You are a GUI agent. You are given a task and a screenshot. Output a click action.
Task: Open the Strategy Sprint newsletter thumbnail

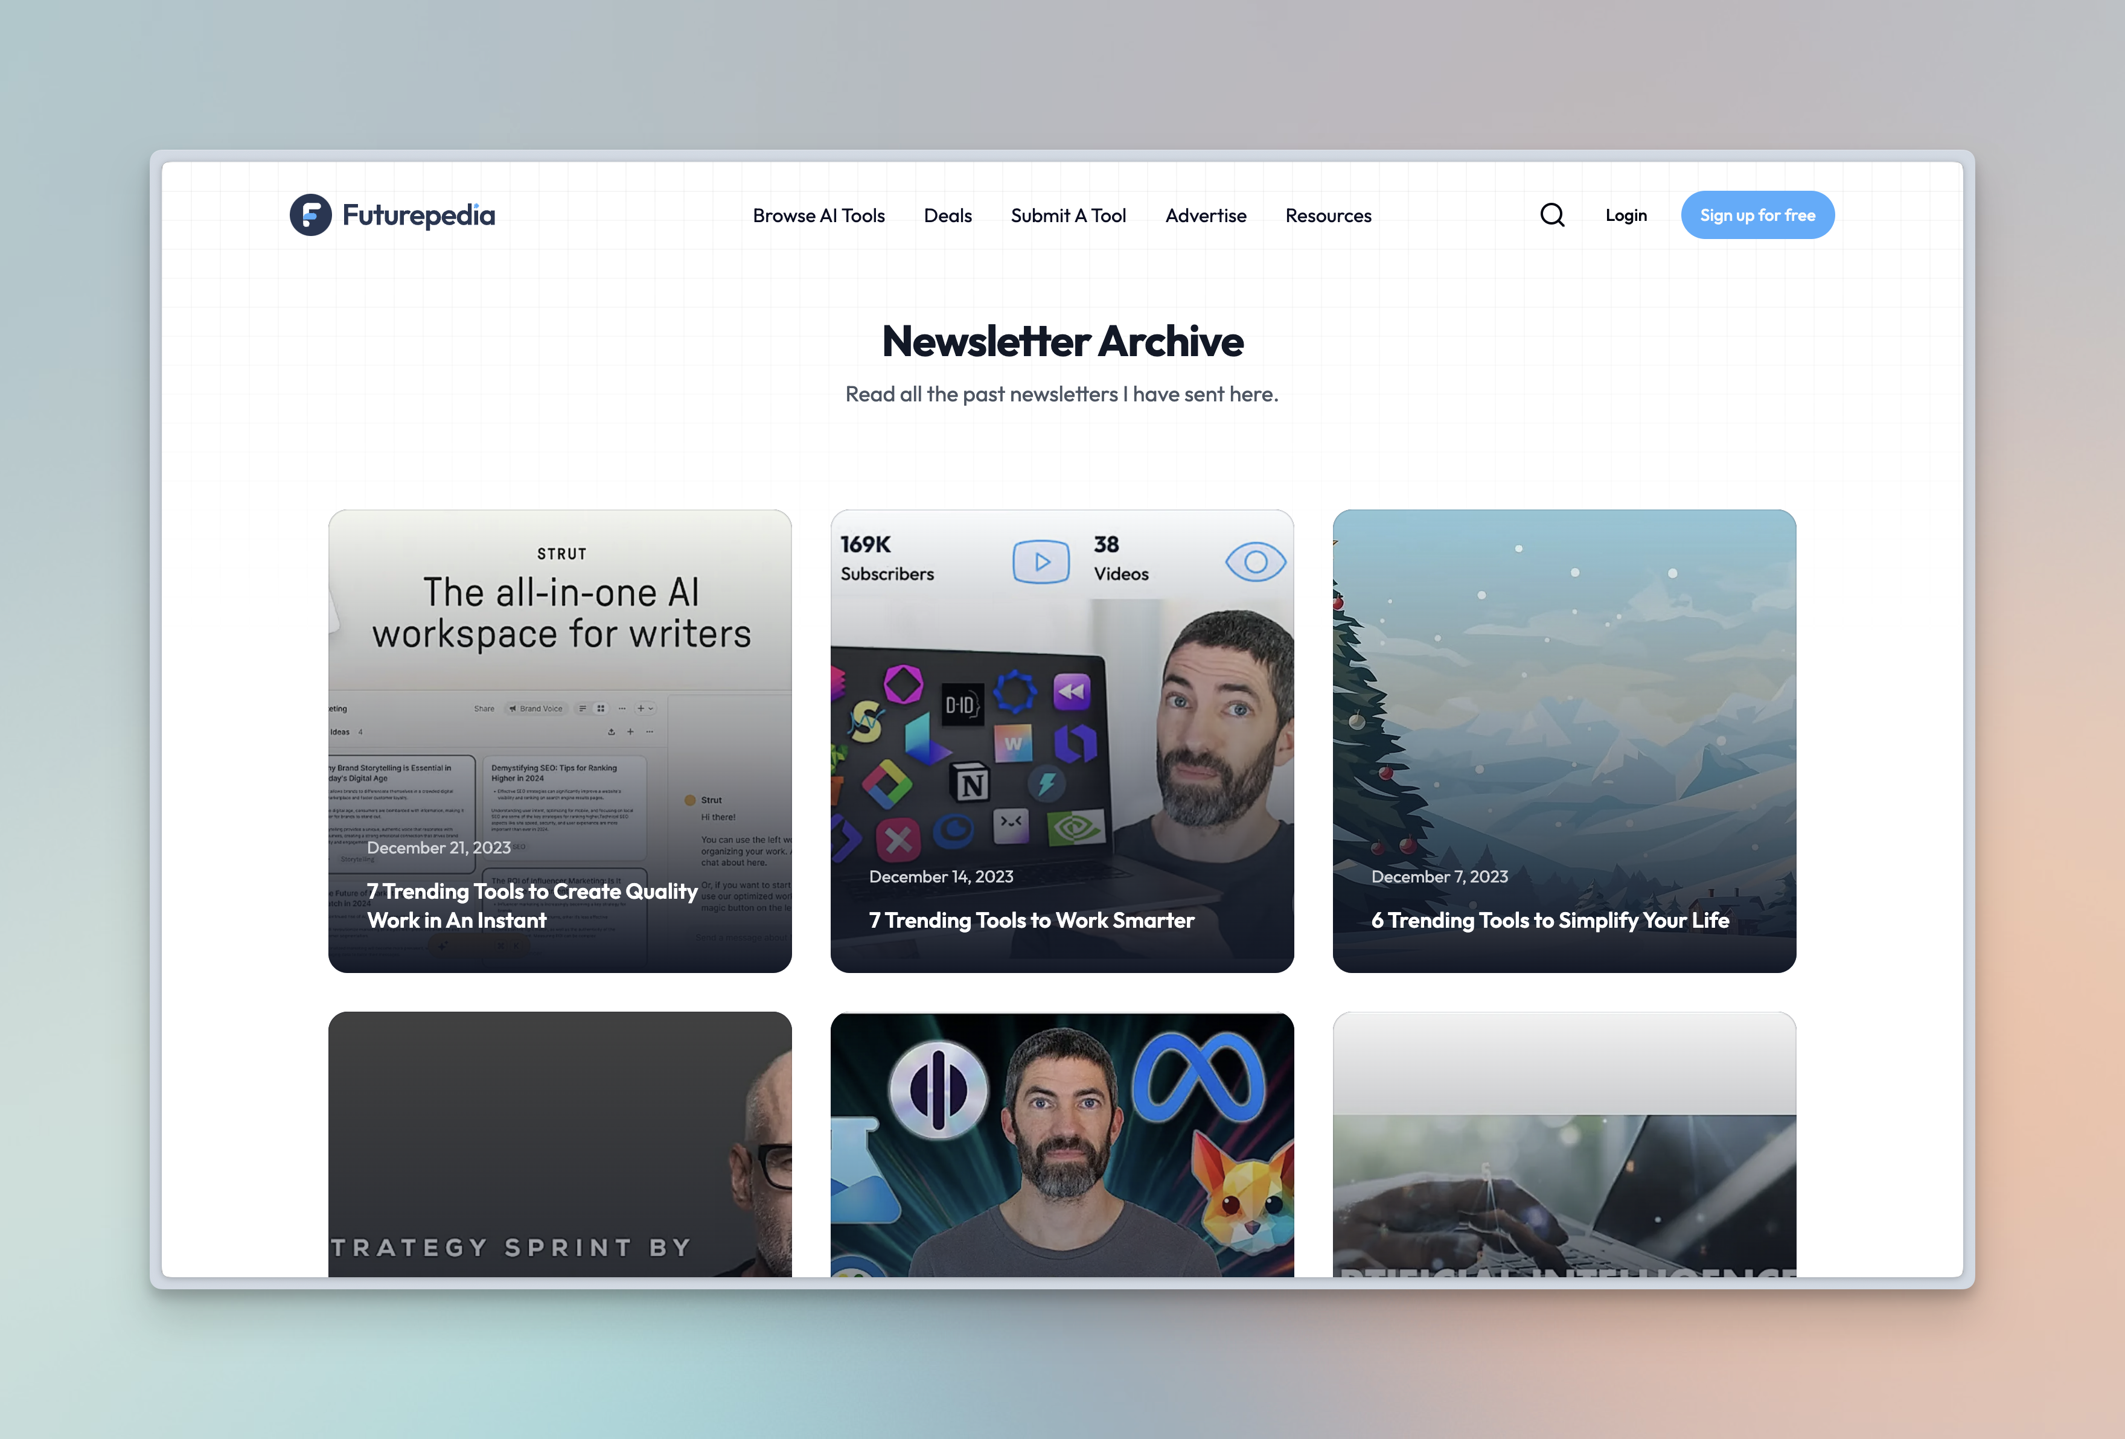pyautogui.click(x=560, y=1144)
